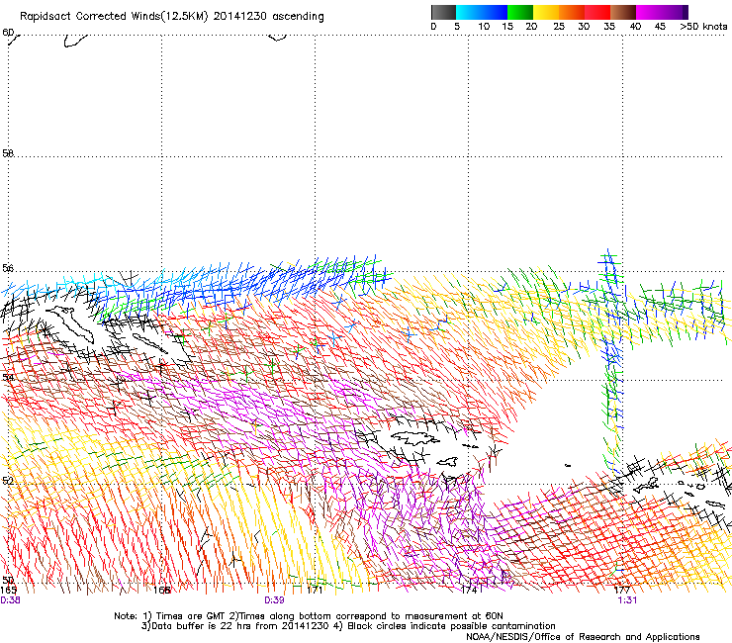The height and width of the screenshot is (643, 732).
Task: Click the purple time stamp 0:39
Action: 274,600
